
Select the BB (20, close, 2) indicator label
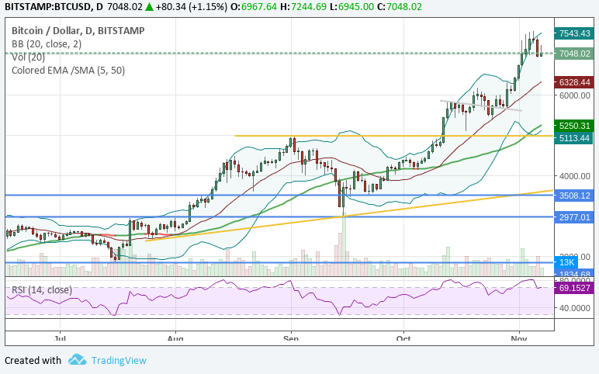(47, 44)
